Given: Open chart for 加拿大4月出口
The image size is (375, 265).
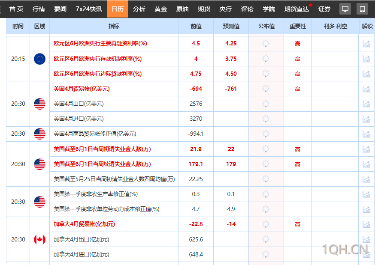Looking at the screenshot, I should [x=366, y=239].
